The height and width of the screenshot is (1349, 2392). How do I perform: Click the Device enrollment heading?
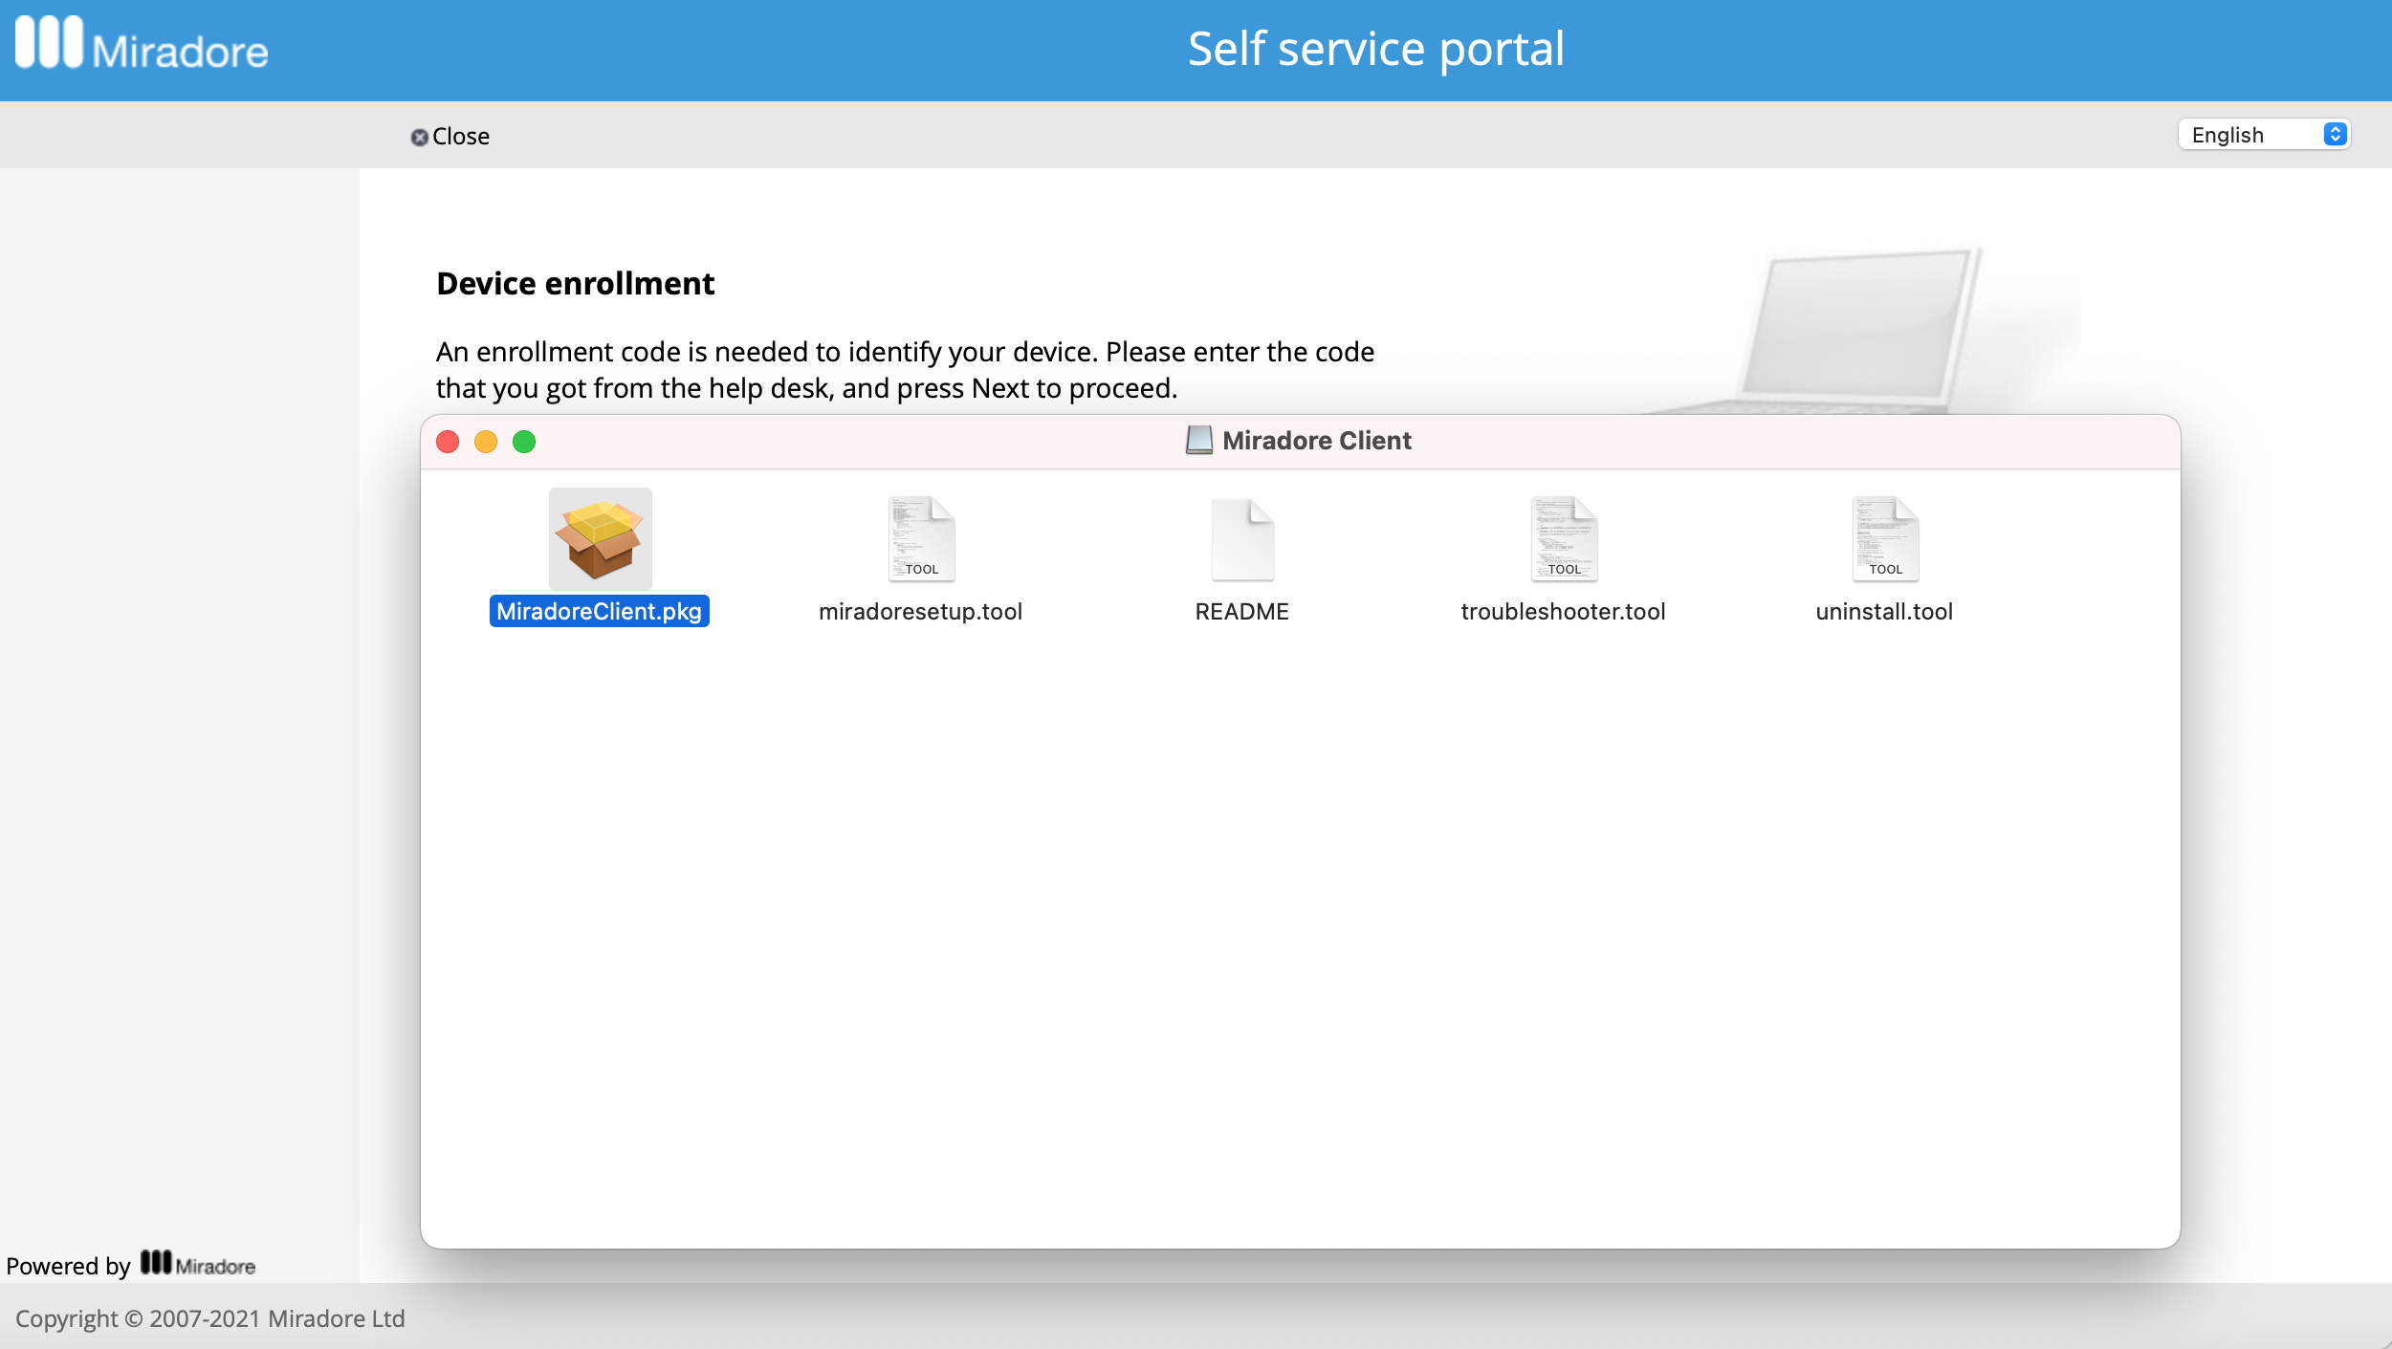tap(576, 284)
